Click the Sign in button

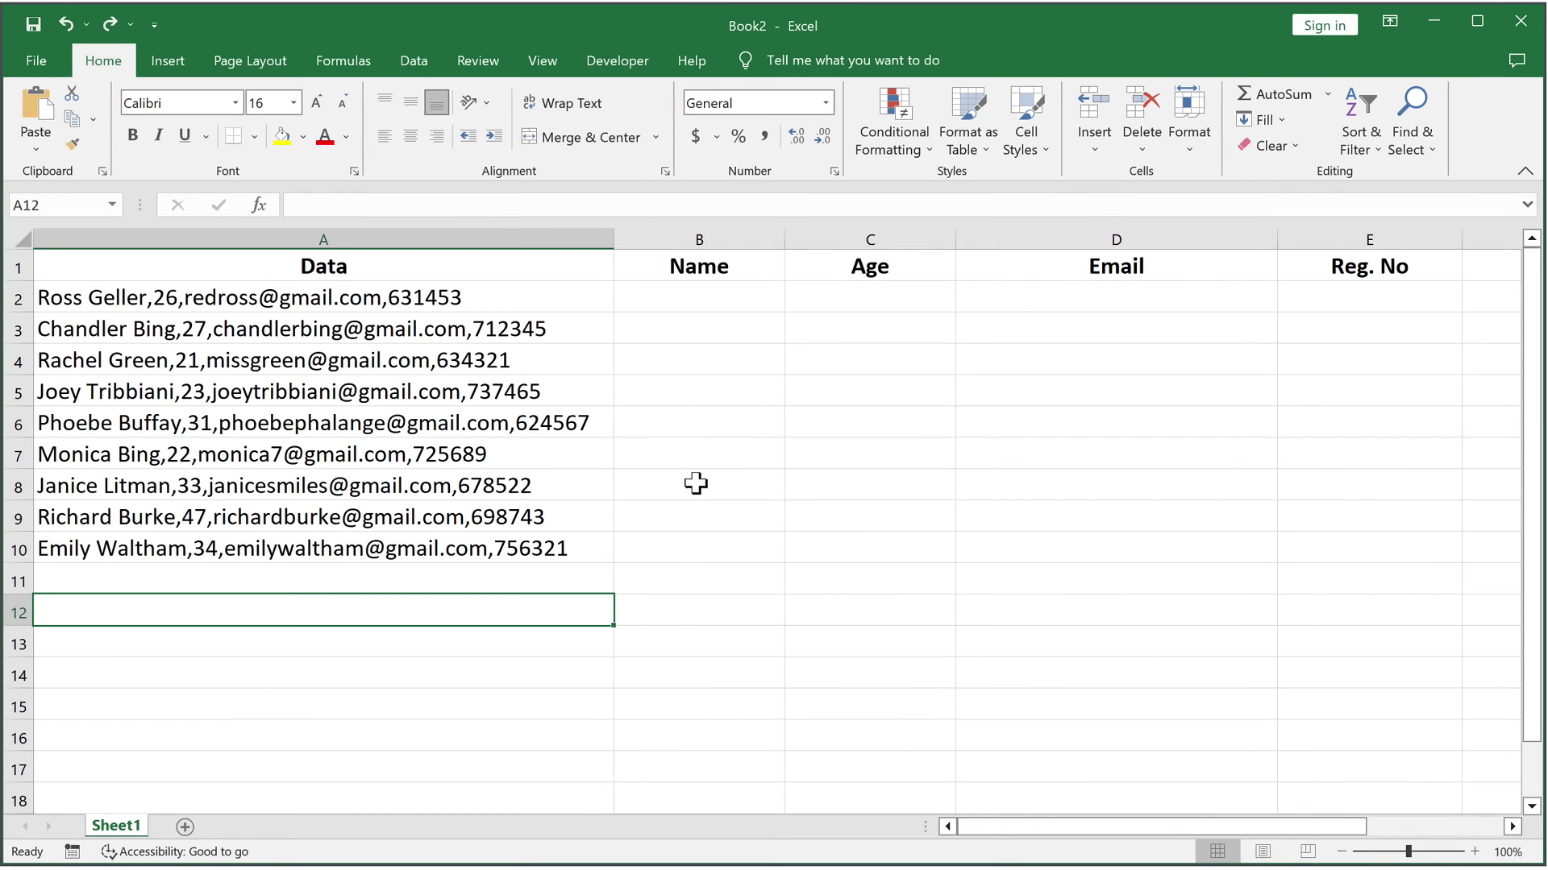[x=1324, y=26]
